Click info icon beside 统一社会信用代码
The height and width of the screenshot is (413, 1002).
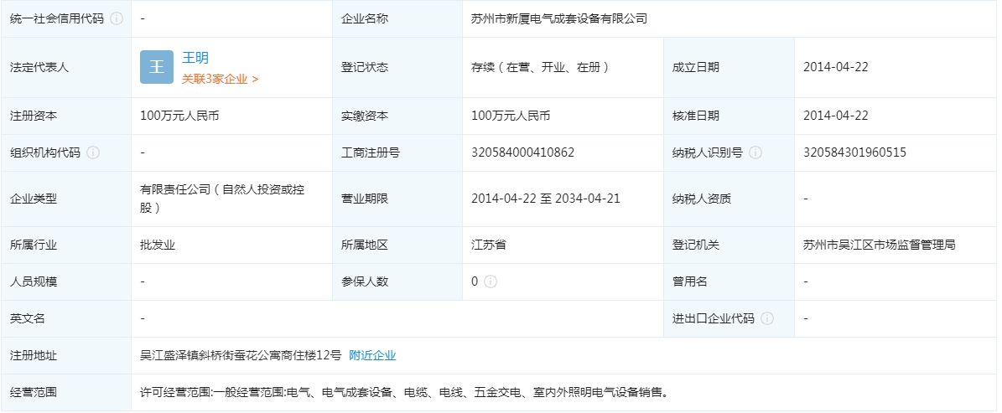pyautogui.click(x=117, y=18)
